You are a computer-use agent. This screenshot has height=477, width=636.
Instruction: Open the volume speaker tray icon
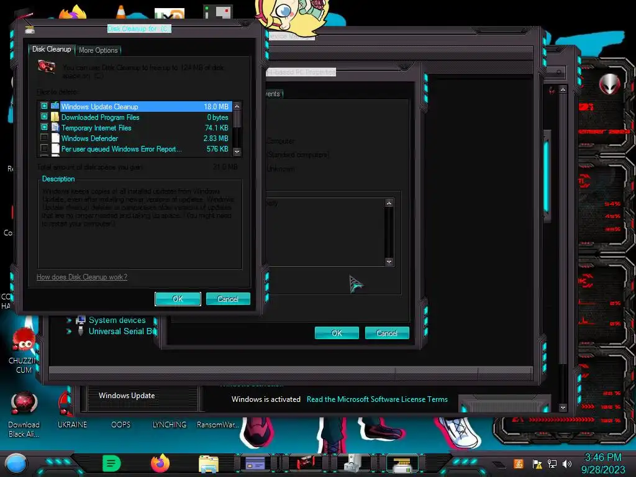(x=567, y=463)
